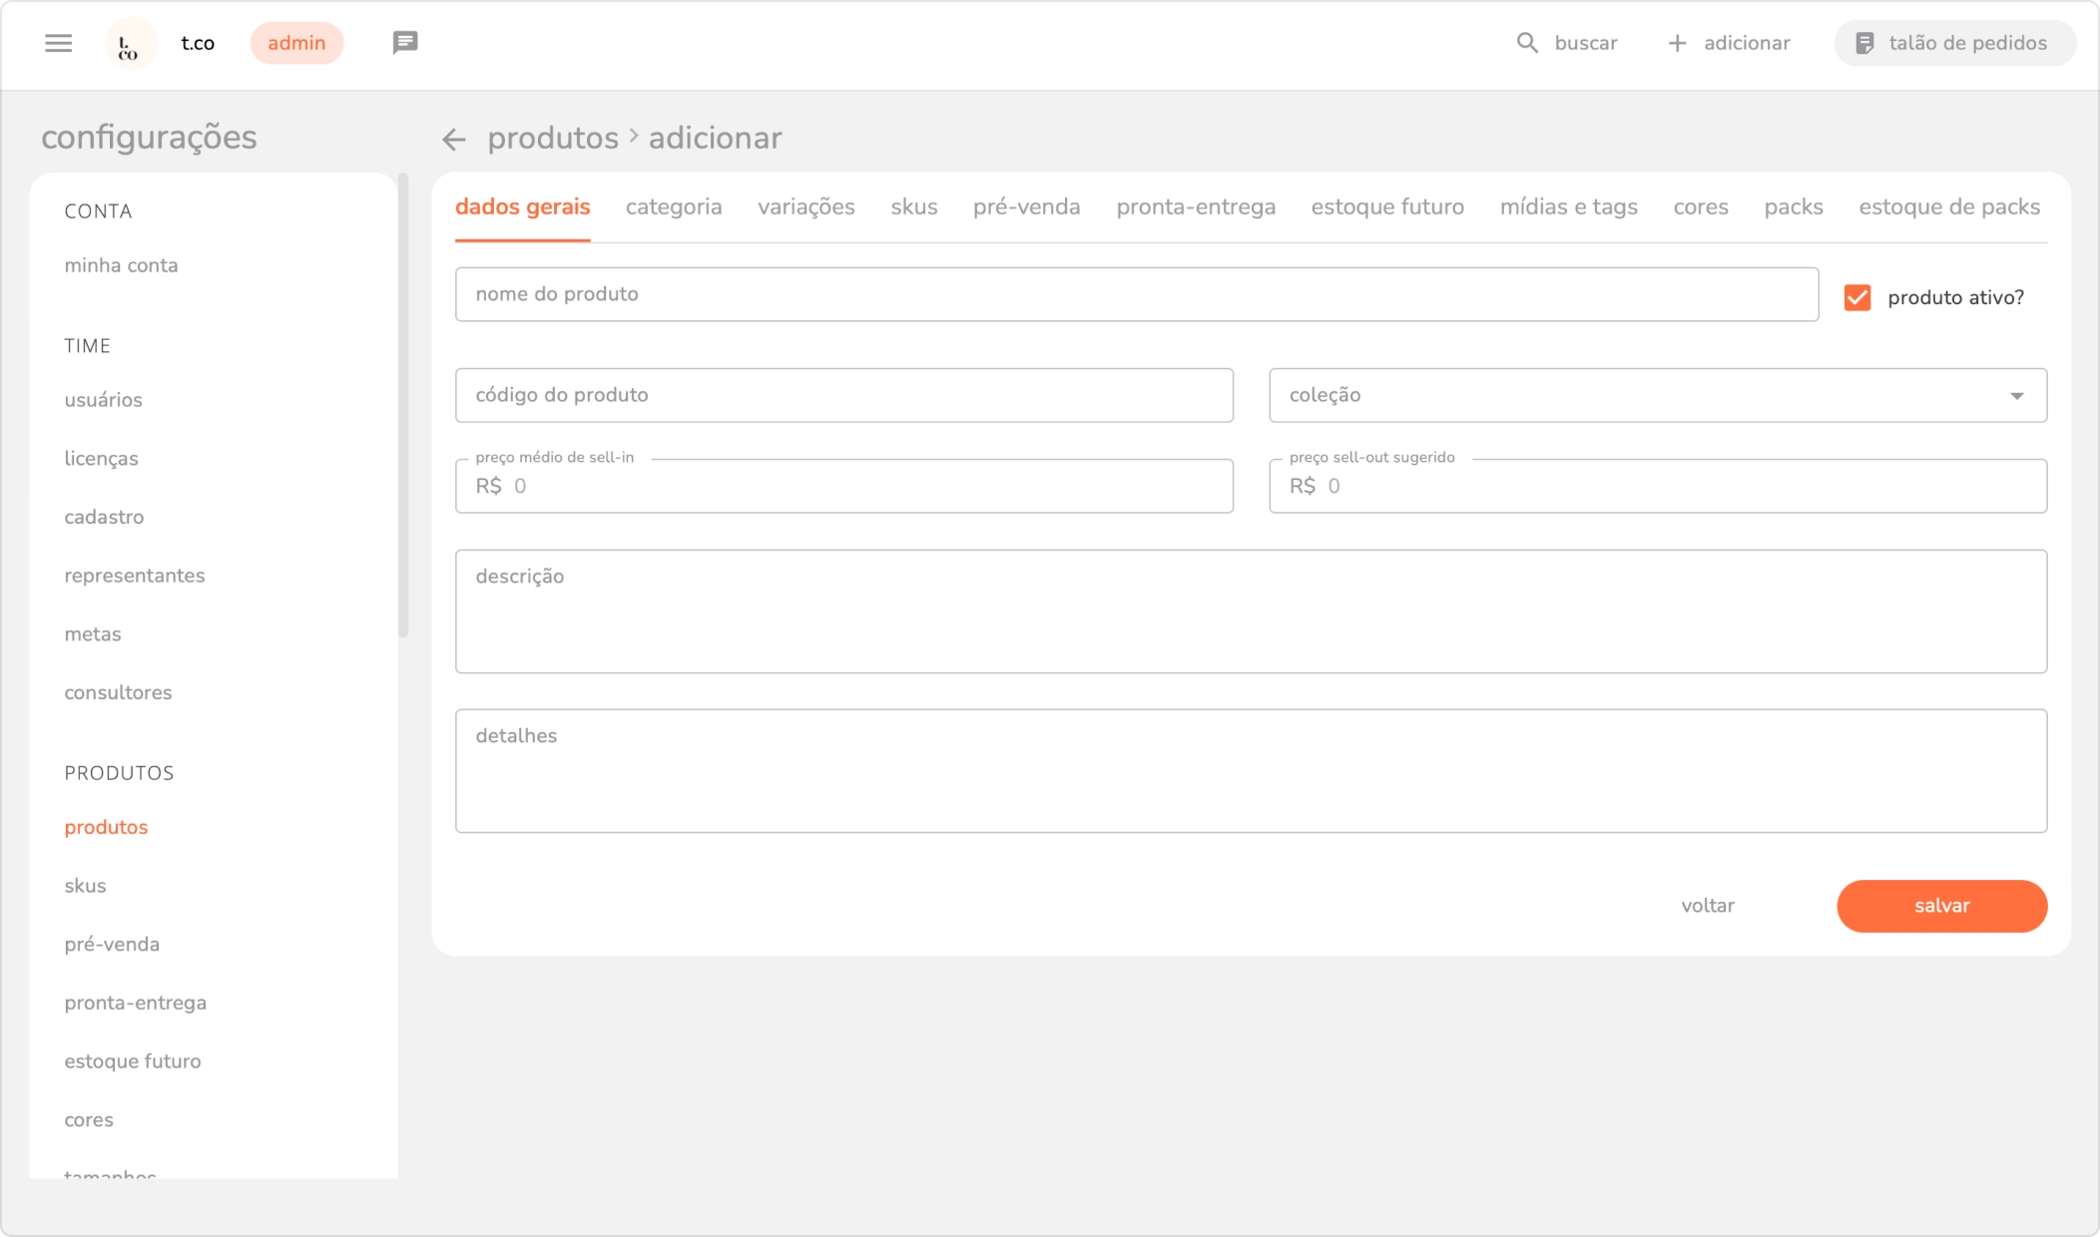The height and width of the screenshot is (1237, 2100).
Task: Open the chat messages icon
Action: click(404, 43)
